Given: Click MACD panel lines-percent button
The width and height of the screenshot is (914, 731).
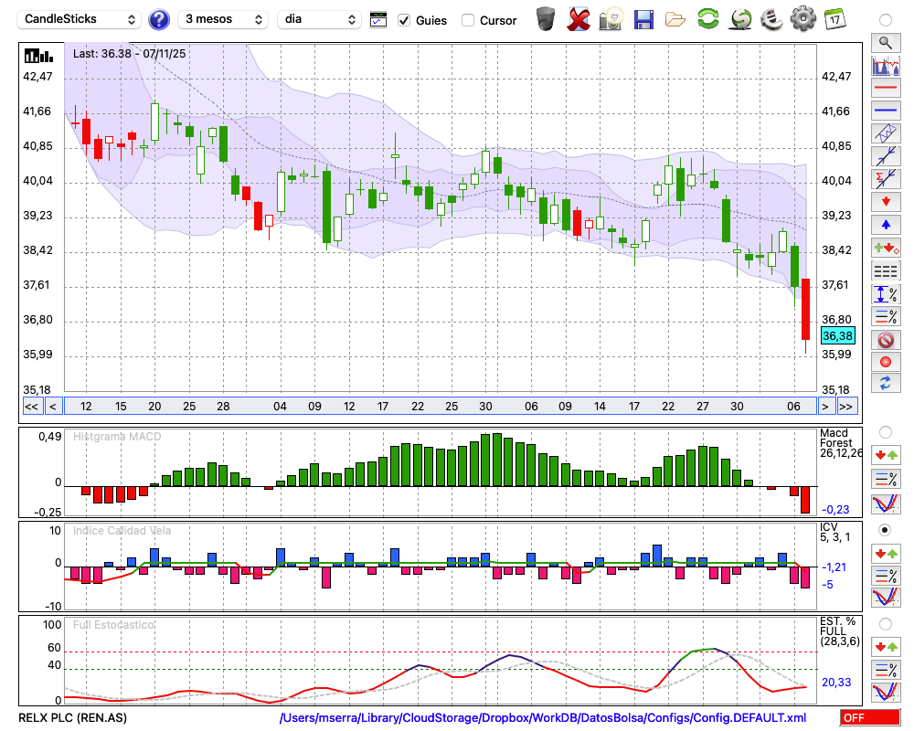Looking at the screenshot, I should tap(886, 479).
